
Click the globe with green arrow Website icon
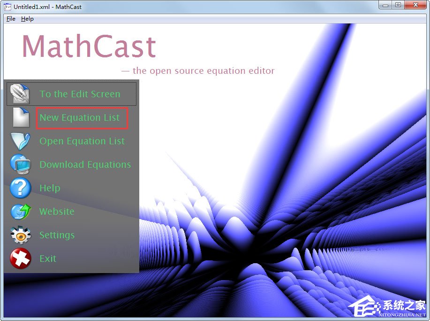pyautogui.click(x=21, y=211)
